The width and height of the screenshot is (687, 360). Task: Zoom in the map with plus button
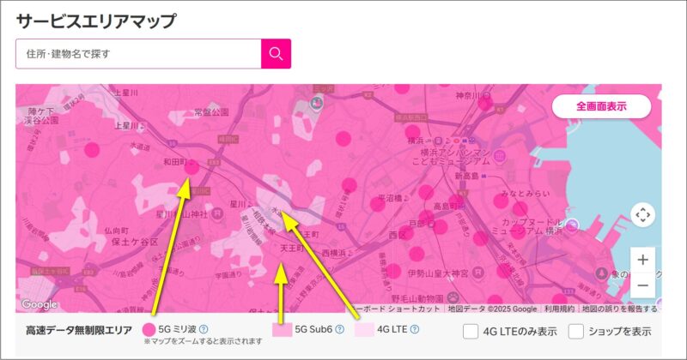(x=642, y=259)
